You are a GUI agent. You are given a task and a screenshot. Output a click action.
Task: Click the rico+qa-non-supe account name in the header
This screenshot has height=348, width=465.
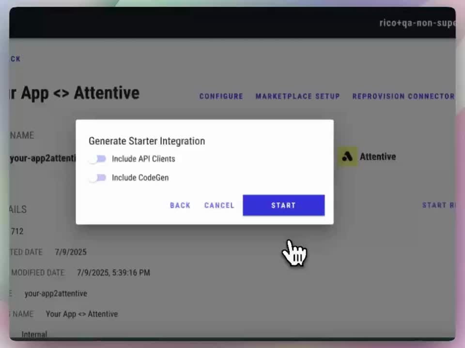pyautogui.click(x=417, y=23)
